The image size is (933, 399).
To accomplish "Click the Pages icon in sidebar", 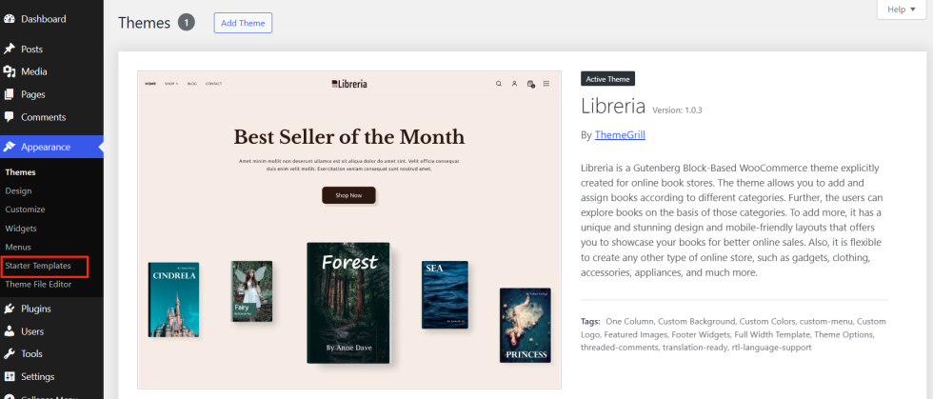I will (10, 94).
